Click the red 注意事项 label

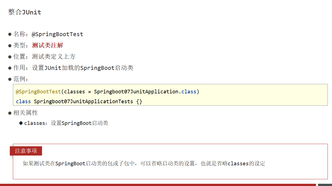coord(26,151)
